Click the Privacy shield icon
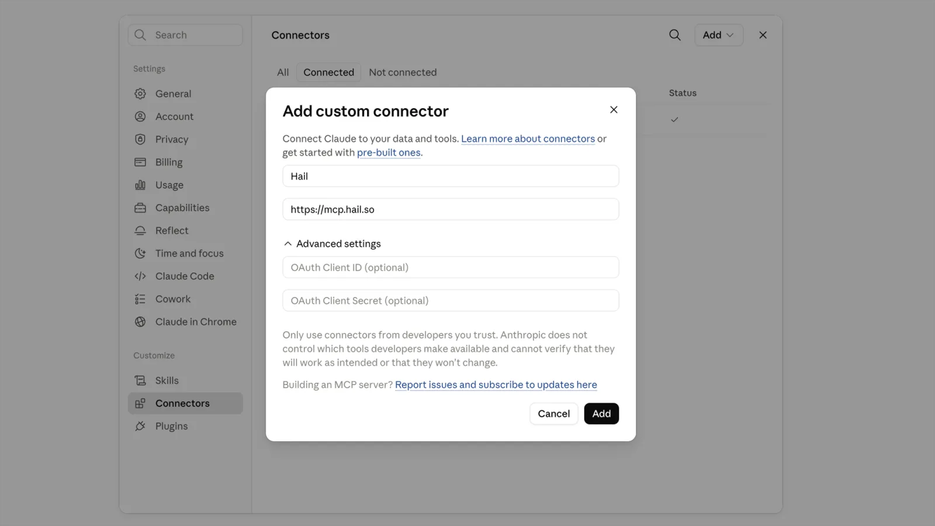Viewport: 935px width, 526px height. click(x=140, y=139)
